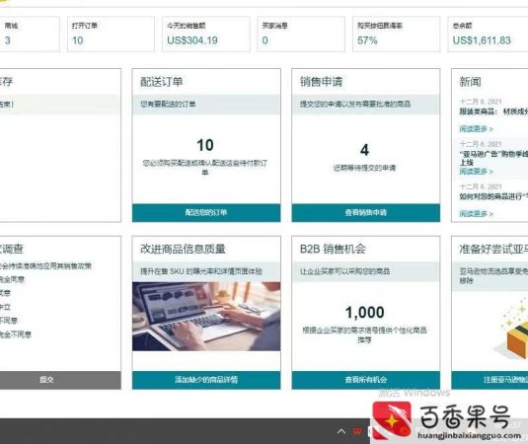Open 阅读更多 under the 如何对您的商品 news item
Screen dimensions: 528x444
[476, 214]
